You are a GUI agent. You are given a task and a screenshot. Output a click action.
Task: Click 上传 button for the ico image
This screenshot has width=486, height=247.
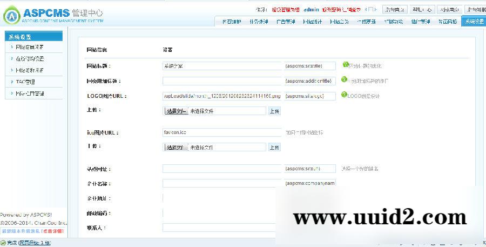click(x=274, y=147)
